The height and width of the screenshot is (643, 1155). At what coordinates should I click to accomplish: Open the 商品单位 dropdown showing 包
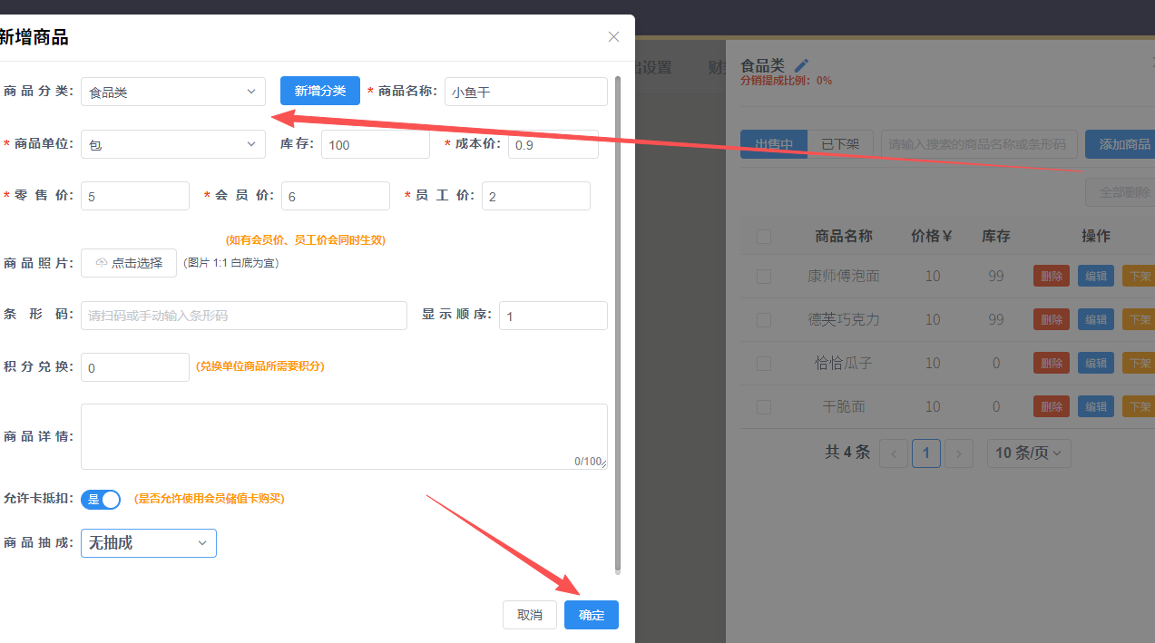click(172, 143)
